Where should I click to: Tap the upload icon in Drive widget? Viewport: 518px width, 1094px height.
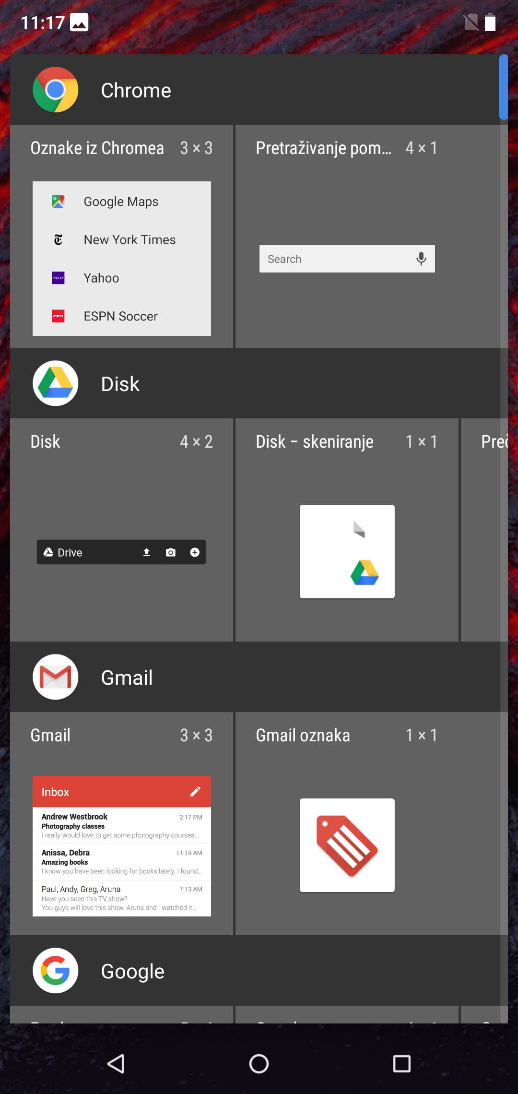(147, 552)
